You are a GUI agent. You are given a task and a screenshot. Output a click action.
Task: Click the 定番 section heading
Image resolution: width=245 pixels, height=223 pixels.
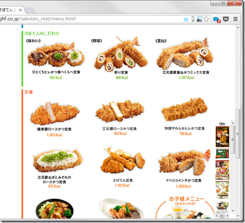point(28,92)
